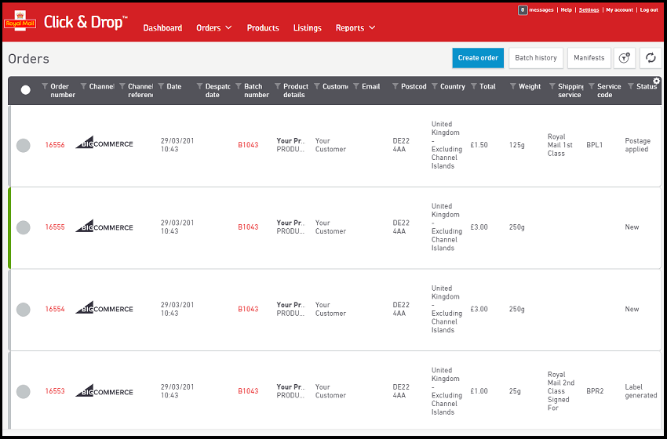Select the checkbox for order 16556
667x439 pixels.
point(23,145)
